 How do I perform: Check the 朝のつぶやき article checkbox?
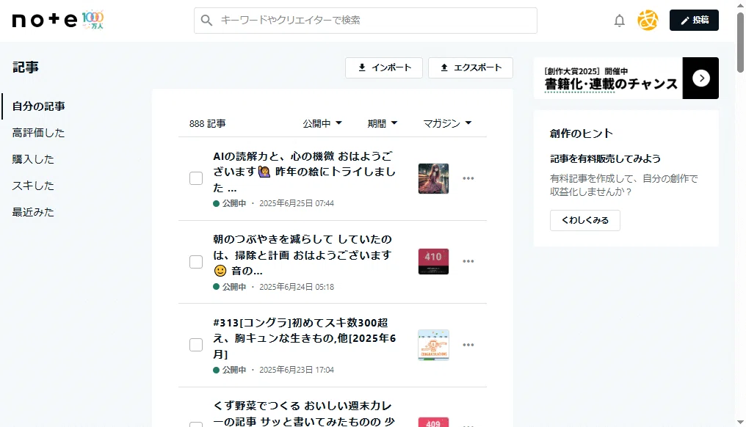point(196,262)
